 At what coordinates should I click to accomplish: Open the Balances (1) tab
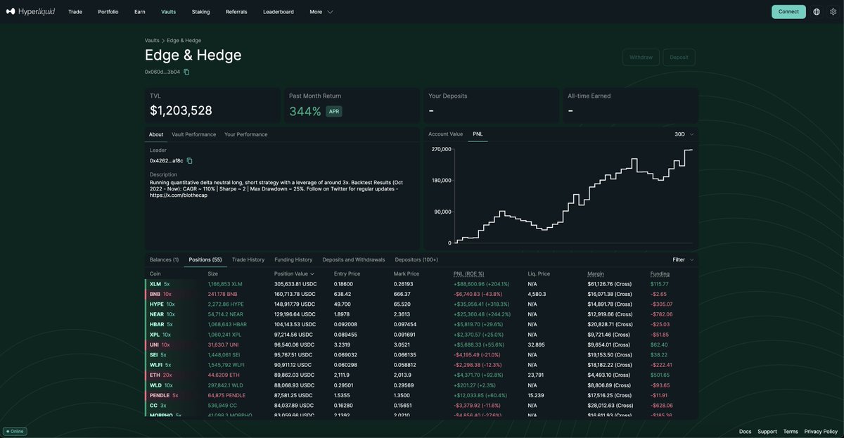click(164, 259)
